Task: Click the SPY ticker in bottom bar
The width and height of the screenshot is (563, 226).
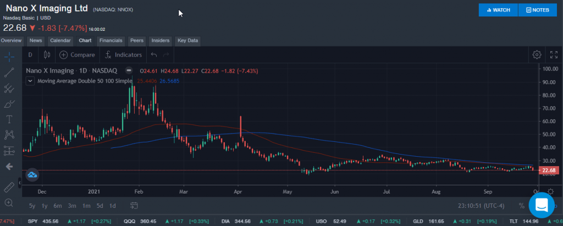Action: coord(32,222)
